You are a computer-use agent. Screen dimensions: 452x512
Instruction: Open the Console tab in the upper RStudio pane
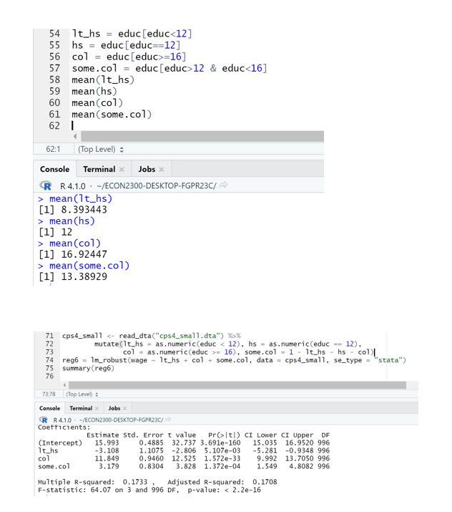(x=54, y=169)
